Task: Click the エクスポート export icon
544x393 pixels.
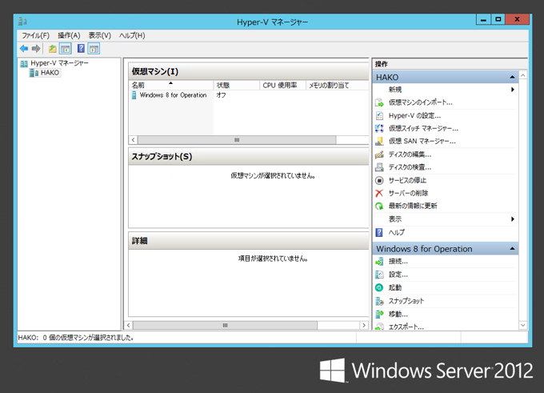Action: pos(379,327)
